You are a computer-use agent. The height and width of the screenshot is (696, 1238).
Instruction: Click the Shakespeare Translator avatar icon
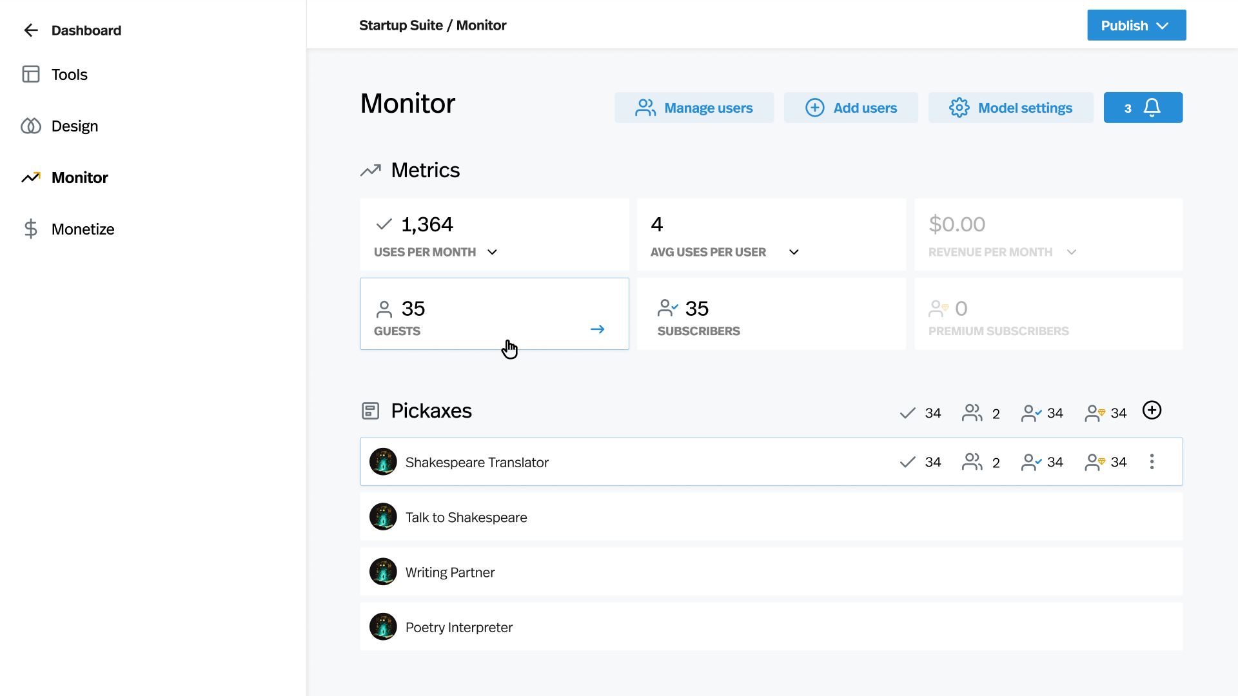[x=383, y=462]
